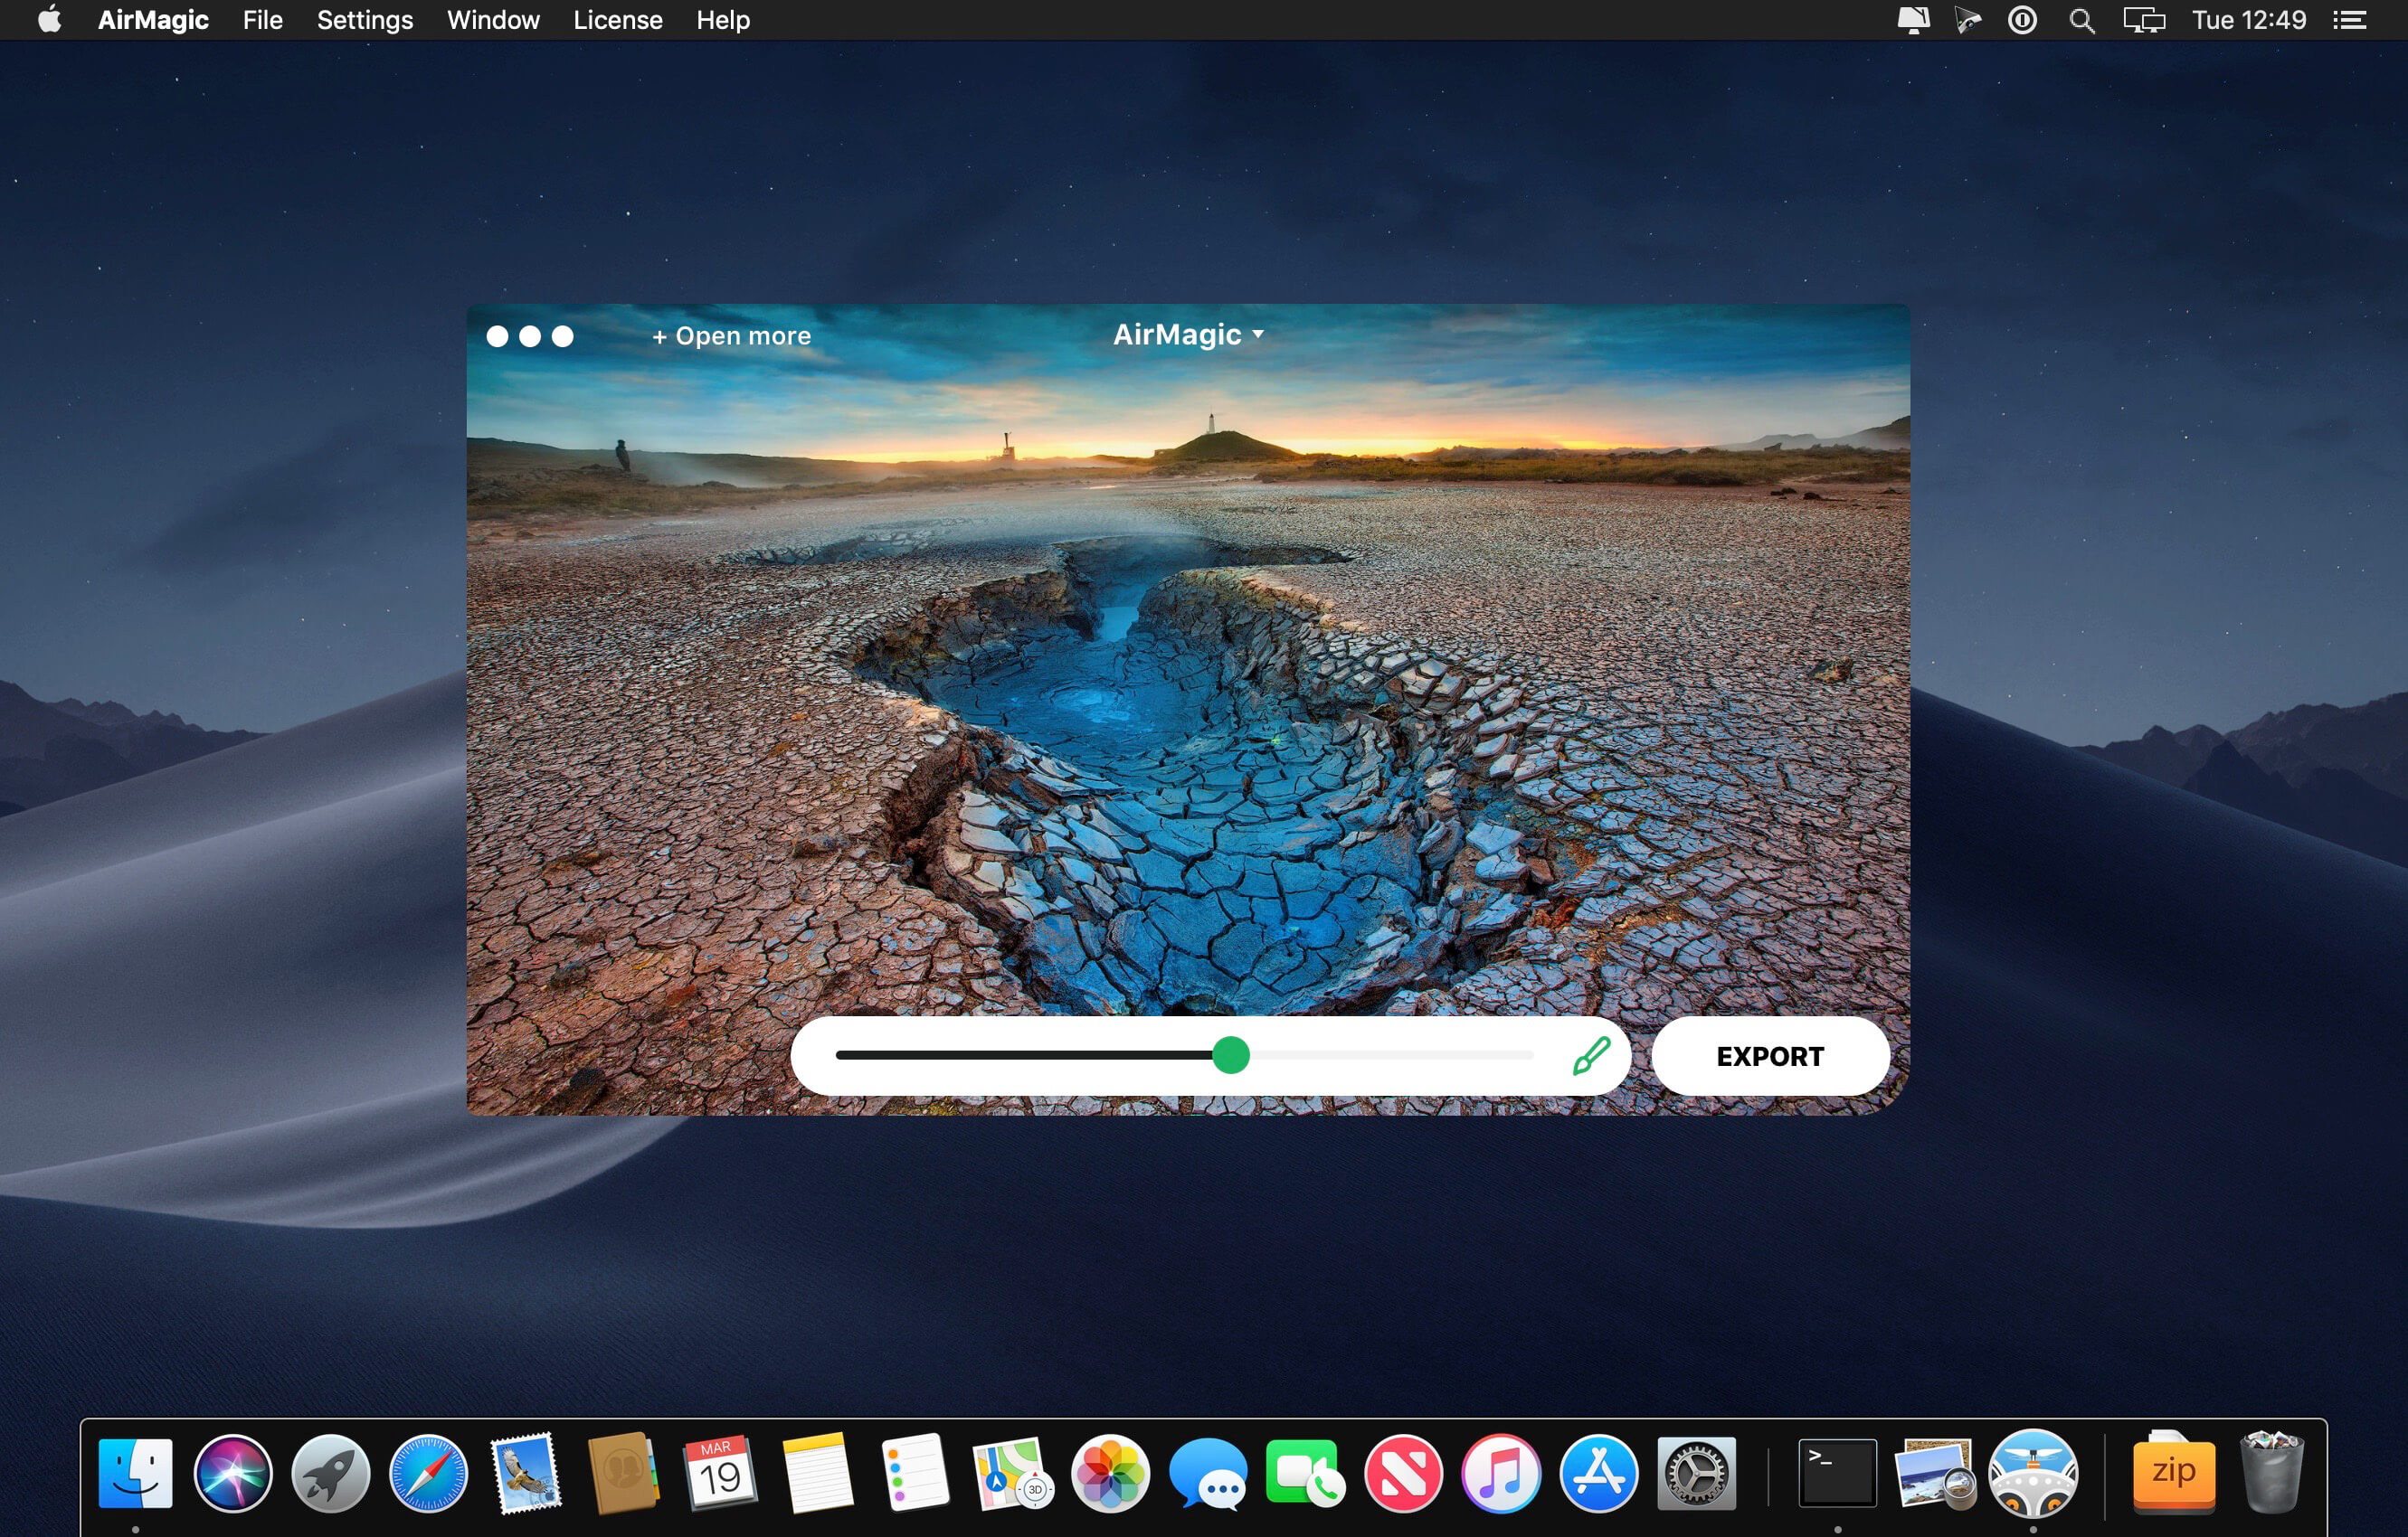Open the File menu

262,20
